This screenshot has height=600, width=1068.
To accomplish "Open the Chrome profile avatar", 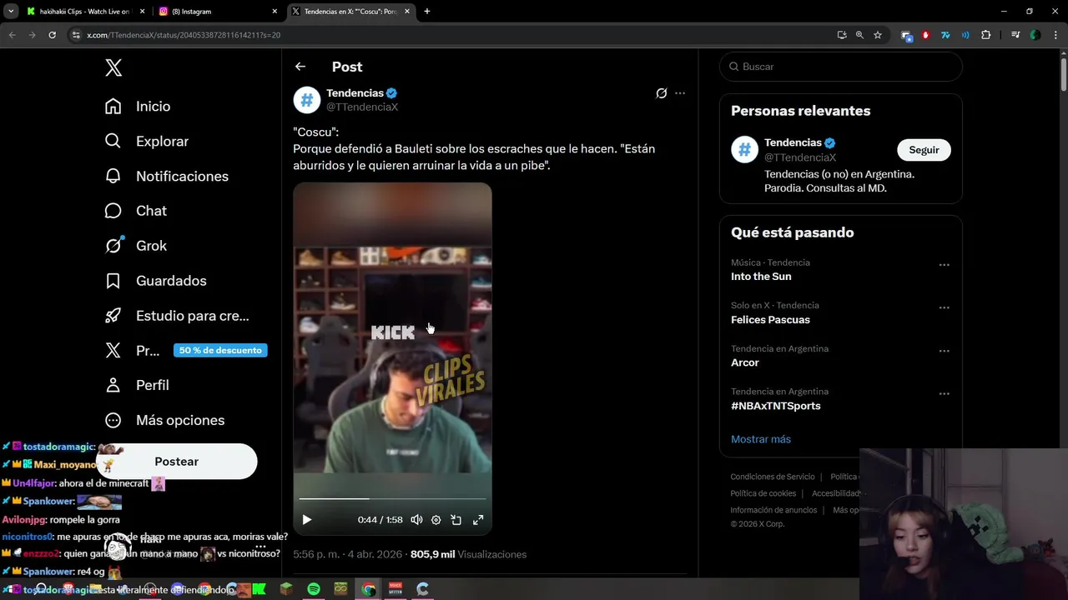I will [x=1035, y=35].
